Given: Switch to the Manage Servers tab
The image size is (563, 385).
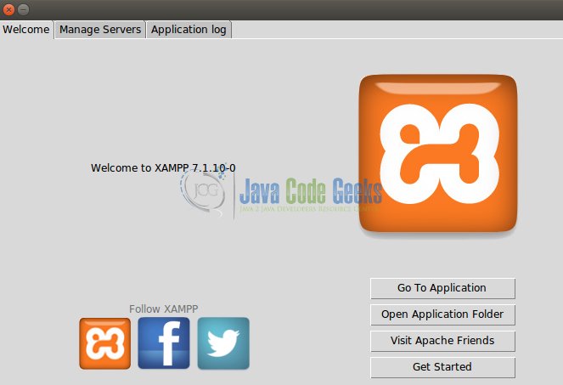Looking at the screenshot, I should click(100, 30).
